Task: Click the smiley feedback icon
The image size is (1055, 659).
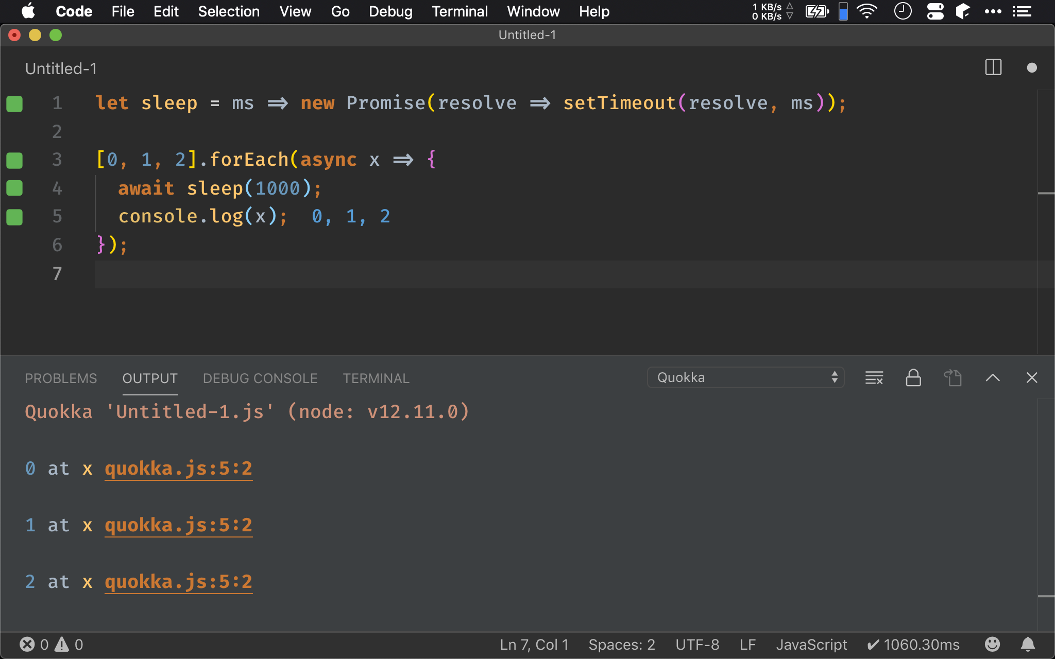Action: (992, 644)
